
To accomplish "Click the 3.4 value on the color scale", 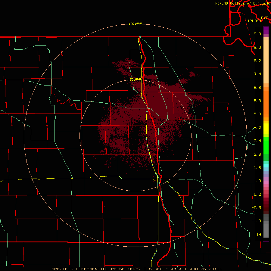I will click(257, 141).
